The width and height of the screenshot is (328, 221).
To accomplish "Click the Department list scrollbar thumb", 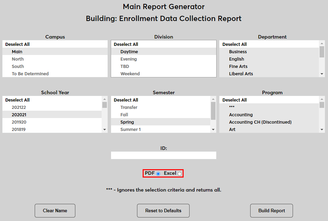I will click(x=322, y=51).
